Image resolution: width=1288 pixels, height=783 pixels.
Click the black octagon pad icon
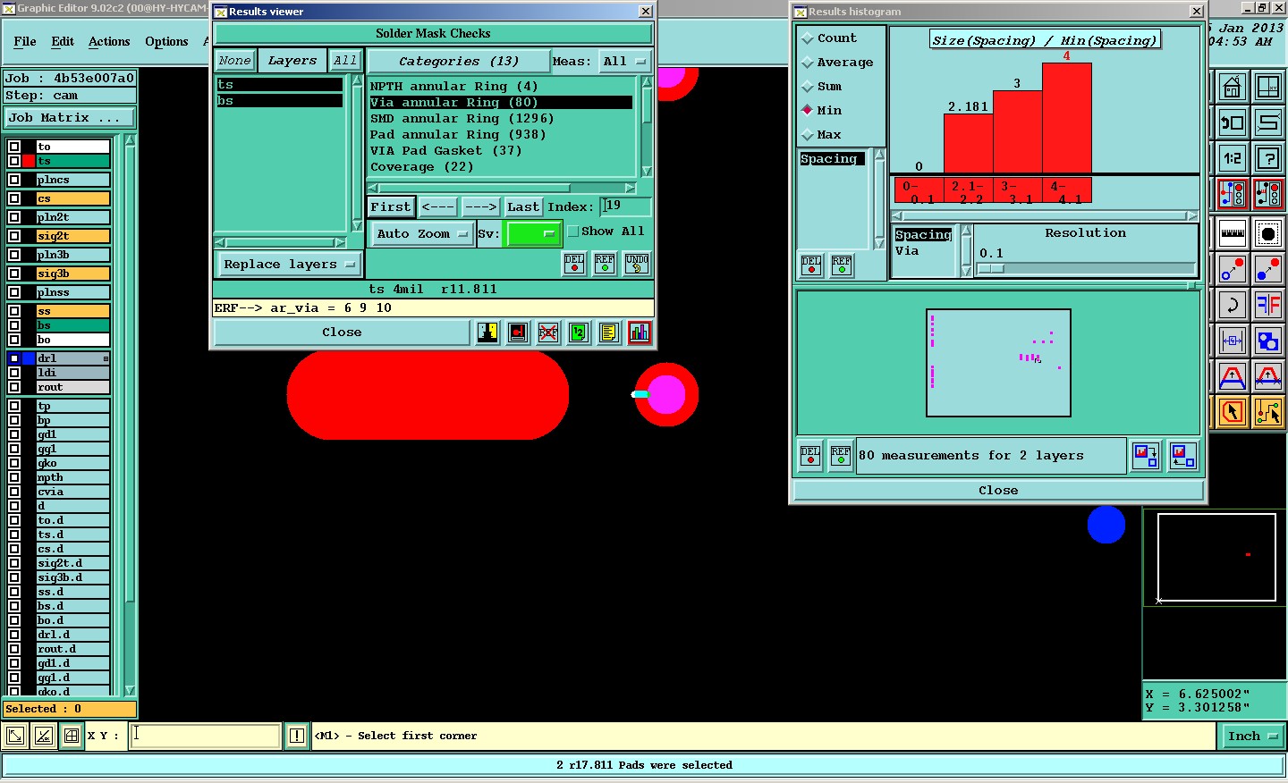click(x=1268, y=233)
